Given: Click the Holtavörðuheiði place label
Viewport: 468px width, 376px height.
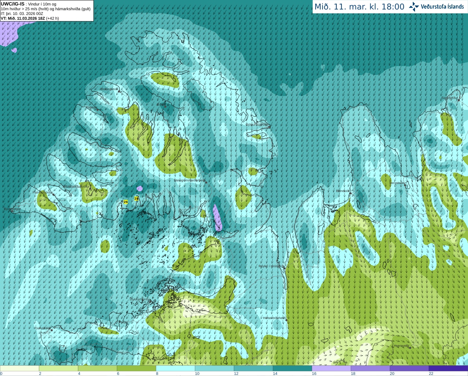Looking at the screenshot, I should click(x=274, y=318).
